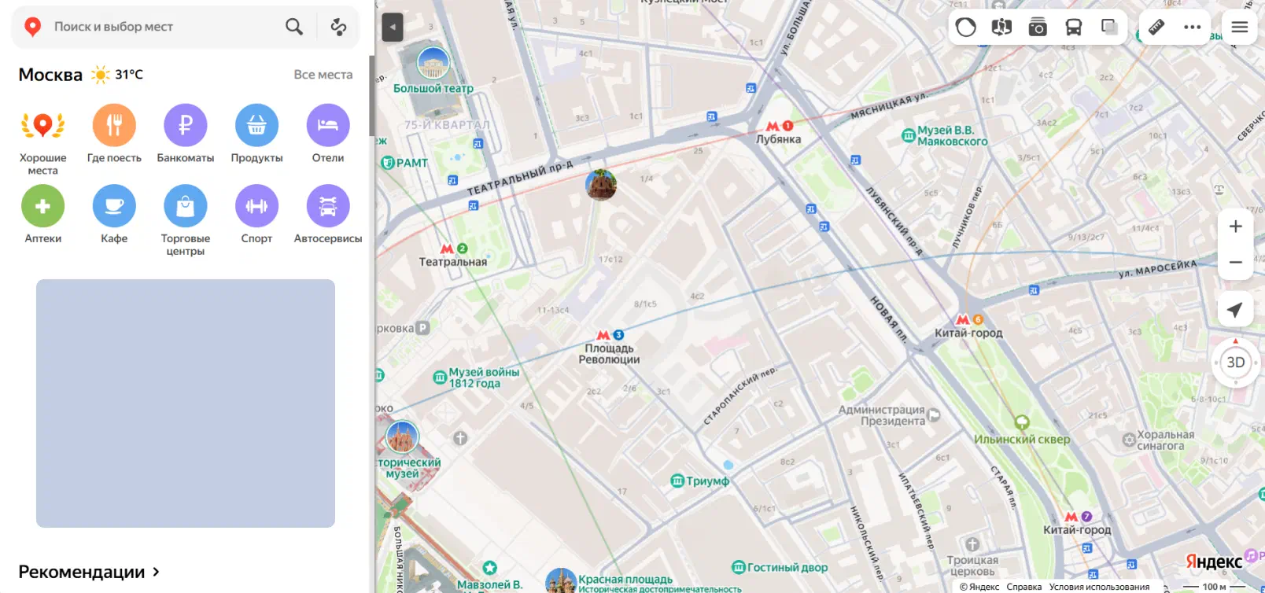Screen dimensions: 1265x593
Task: Check the 31°C weather indicator
Action: [x=118, y=75]
